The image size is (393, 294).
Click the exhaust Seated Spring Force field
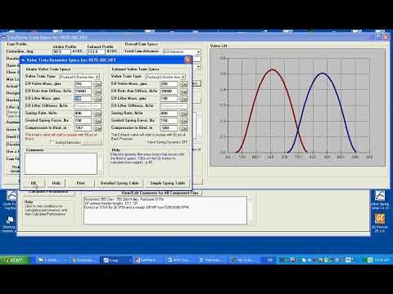tap(169, 121)
